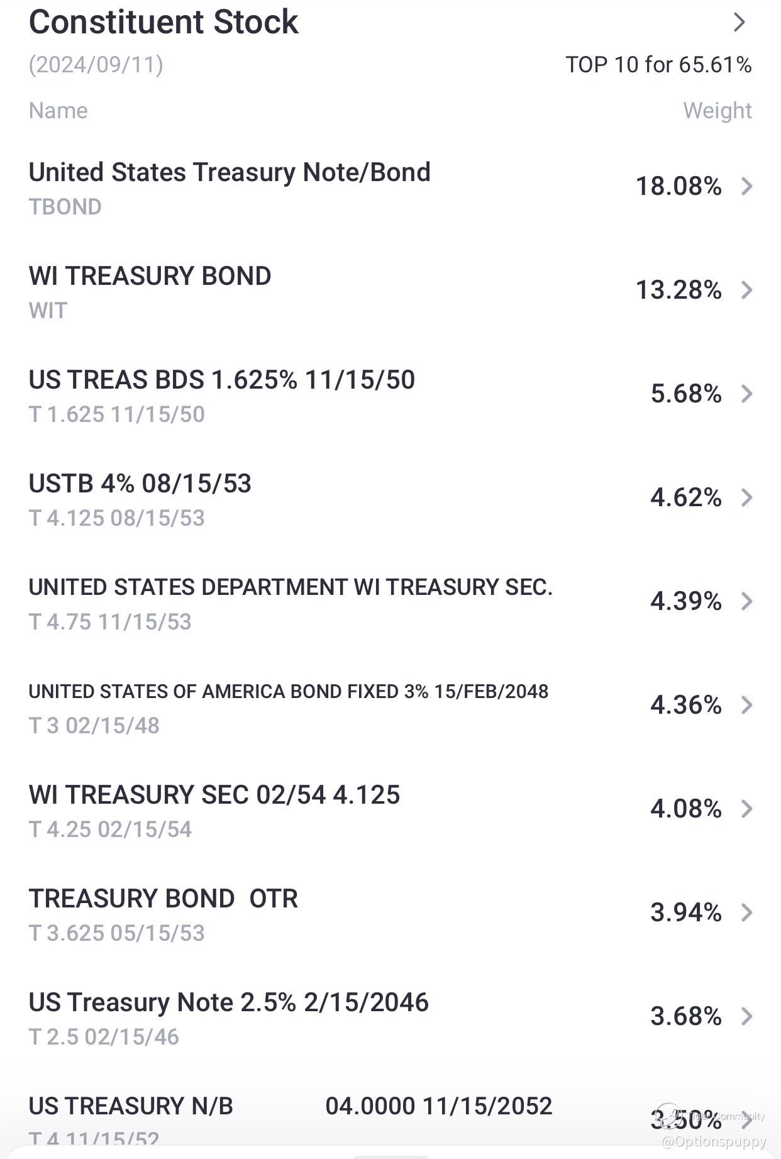This screenshot has height=1159, width=781.
Task: Click the Constituent Stock title
Action: [163, 23]
